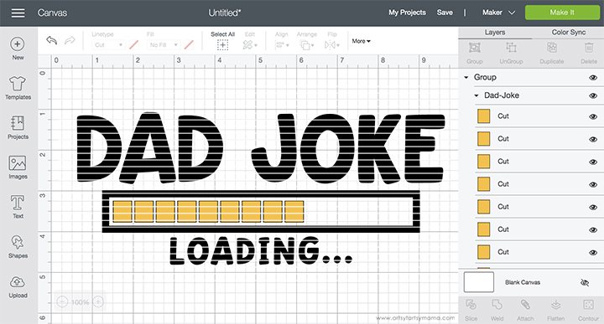Collapse the Dad-Joke tree arrow
The width and height of the screenshot is (604, 324).
(476, 95)
